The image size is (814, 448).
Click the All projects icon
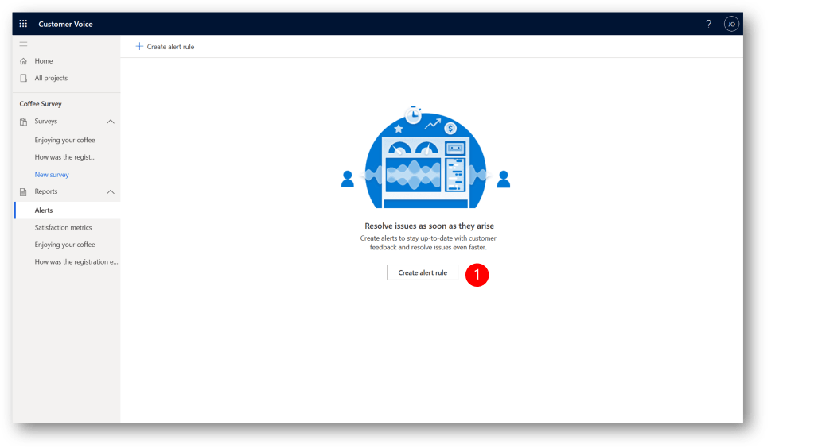coord(23,78)
